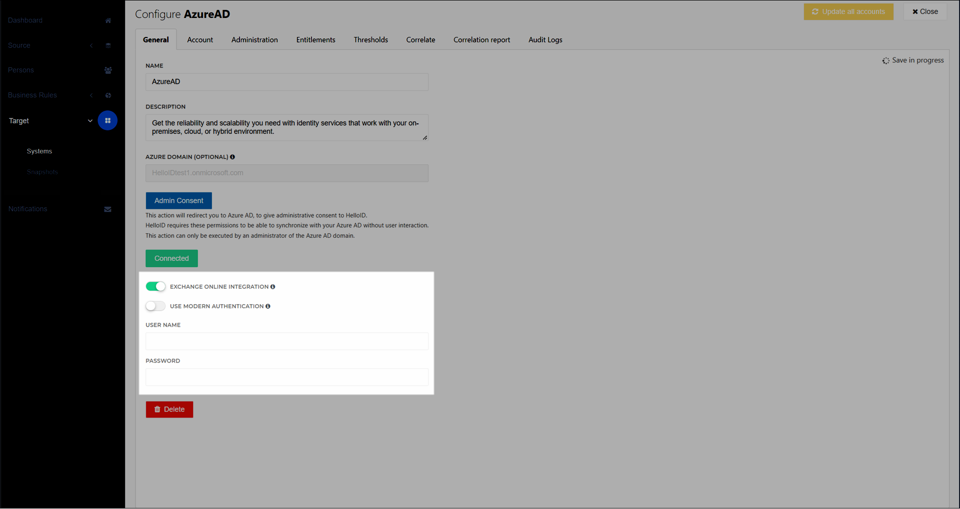Viewport: 960px width, 509px height.
Task: Click the Save in progress spinner icon
Action: (x=886, y=60)
